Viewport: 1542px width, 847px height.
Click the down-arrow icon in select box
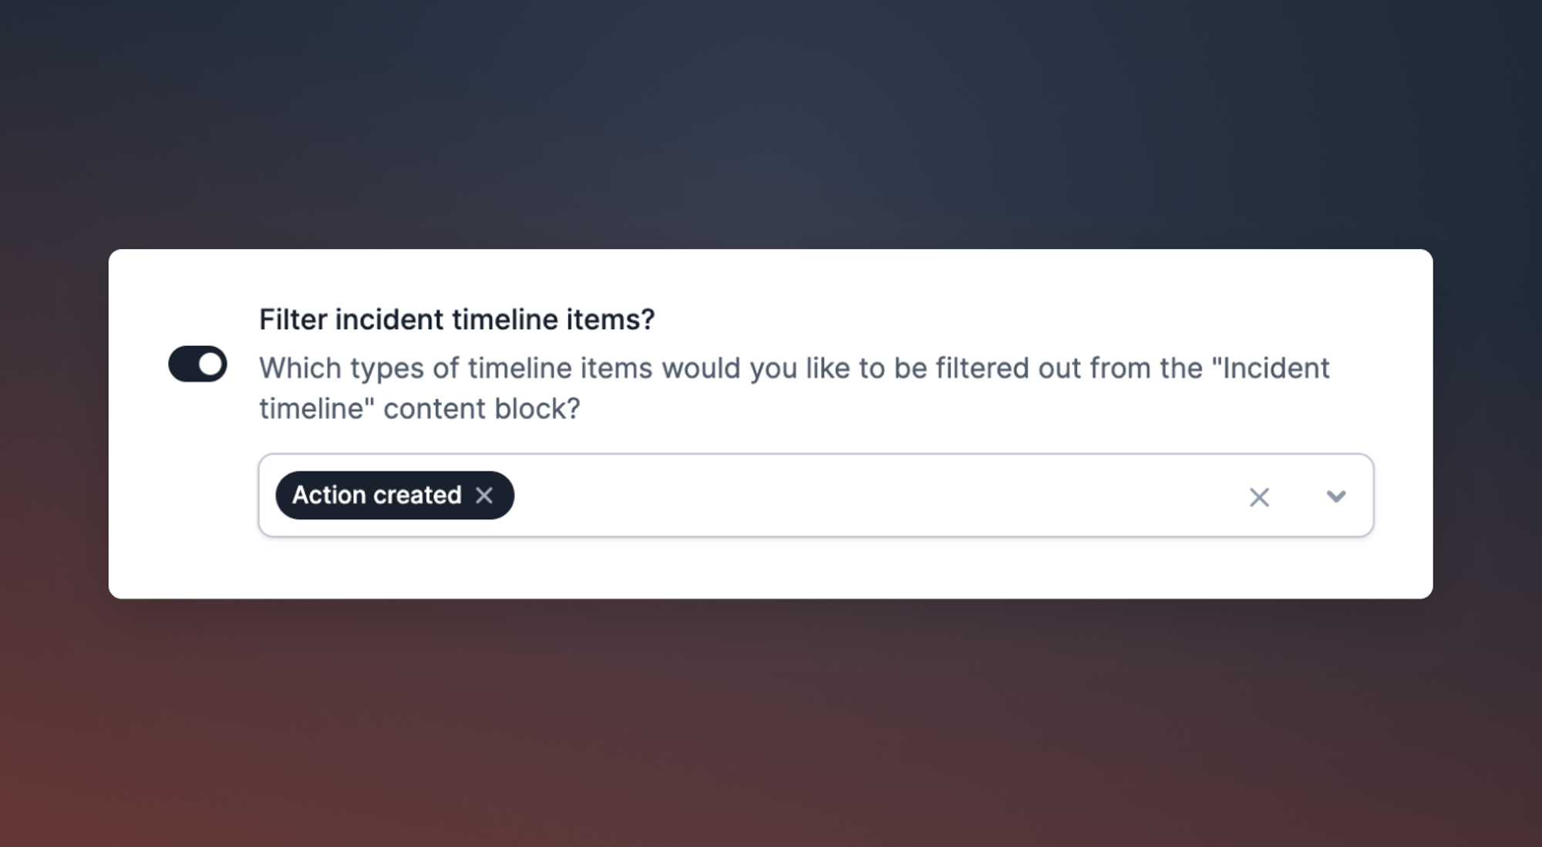[x=1335, y=496]
